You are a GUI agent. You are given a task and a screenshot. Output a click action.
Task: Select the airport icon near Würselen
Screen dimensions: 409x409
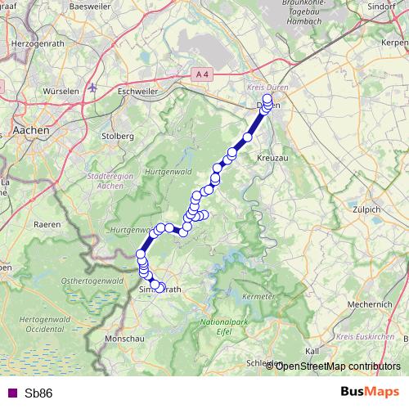pyautogui.click(x=92, y=88)
